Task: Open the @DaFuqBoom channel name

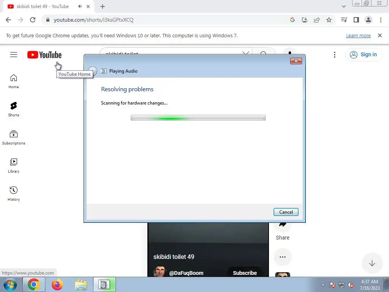Action: tap(186, 273)
